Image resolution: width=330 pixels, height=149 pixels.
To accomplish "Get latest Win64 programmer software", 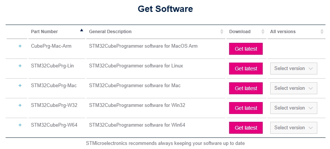I will click(x=246, y=128).
